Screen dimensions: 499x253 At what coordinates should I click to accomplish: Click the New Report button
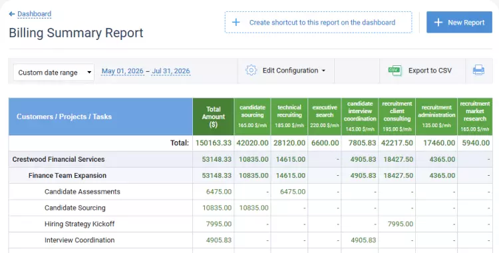pos(459,23)
